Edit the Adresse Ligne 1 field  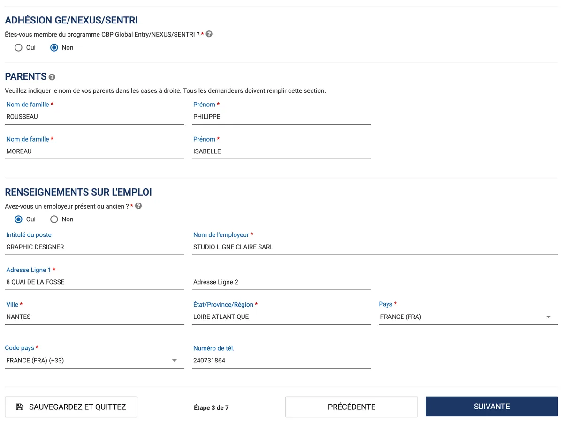(94, 282)
